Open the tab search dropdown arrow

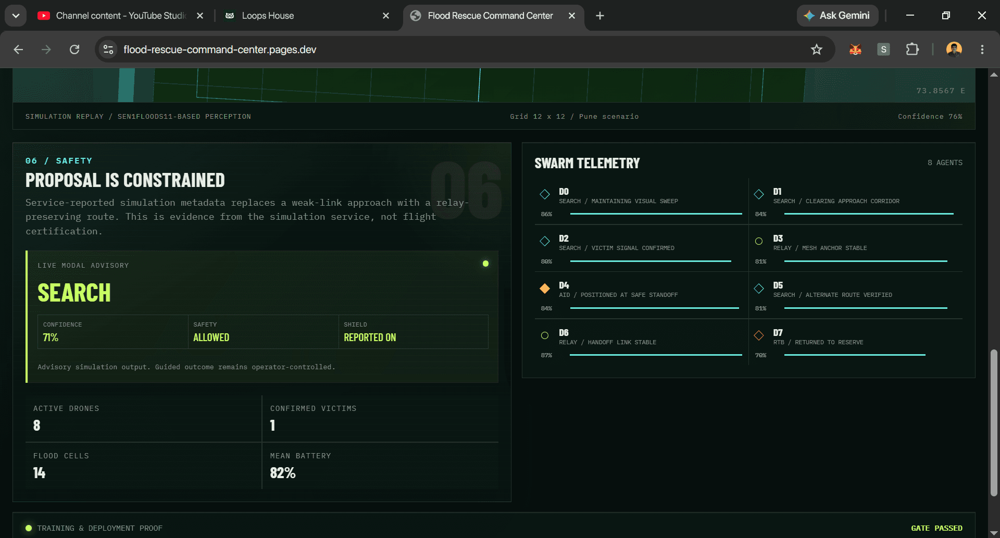[16, 16]
